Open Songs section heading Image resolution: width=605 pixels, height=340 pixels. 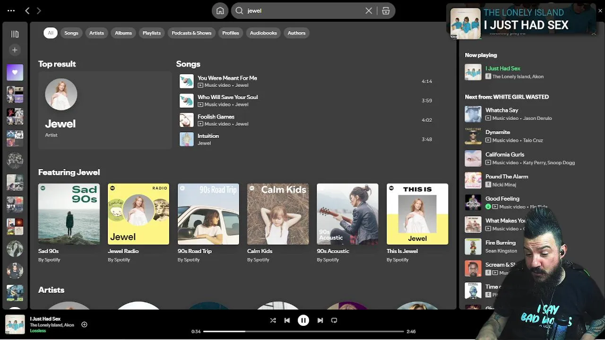point(188,64)
